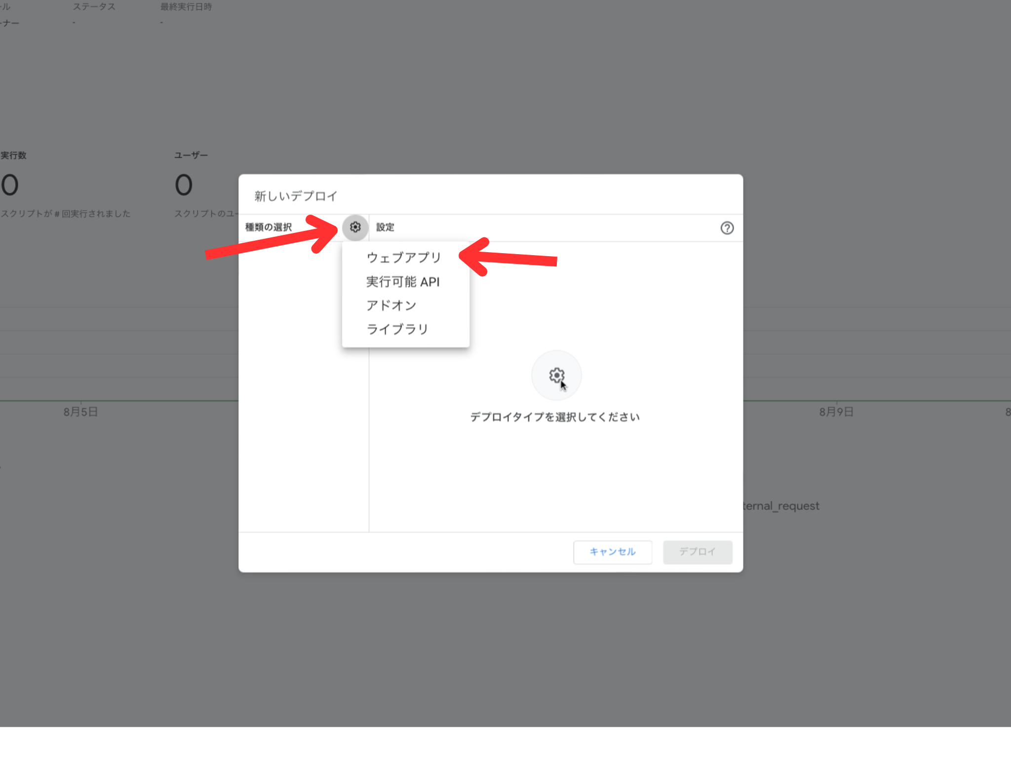Click the 設定 section header

tap(385, 227)
